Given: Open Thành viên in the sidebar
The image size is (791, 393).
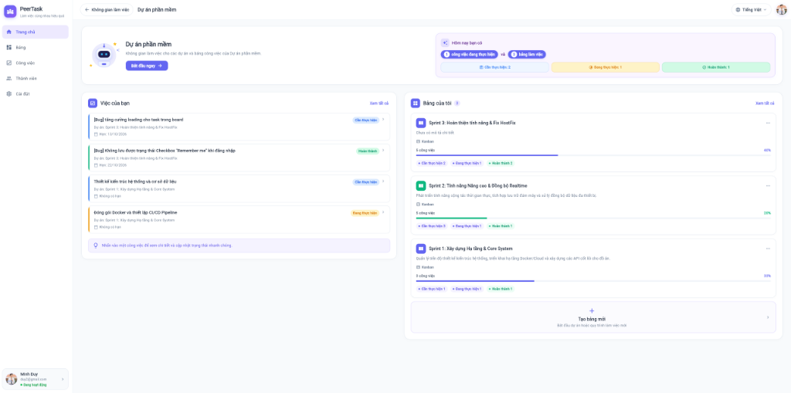Looking at the screenshot, I should pyautogui.click(x=36, y=78).
